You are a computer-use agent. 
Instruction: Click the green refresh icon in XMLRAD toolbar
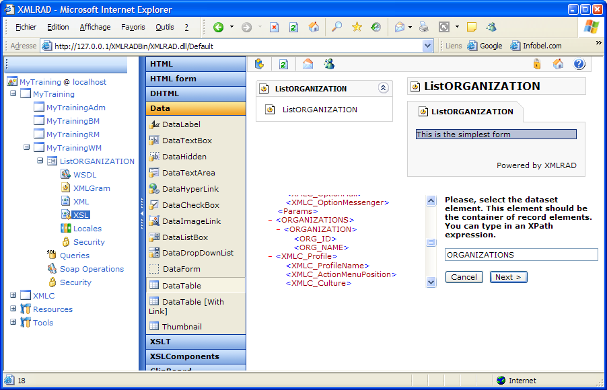pos(283,65)
